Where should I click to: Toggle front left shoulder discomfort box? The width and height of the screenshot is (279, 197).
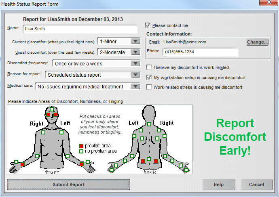(61, 132)
